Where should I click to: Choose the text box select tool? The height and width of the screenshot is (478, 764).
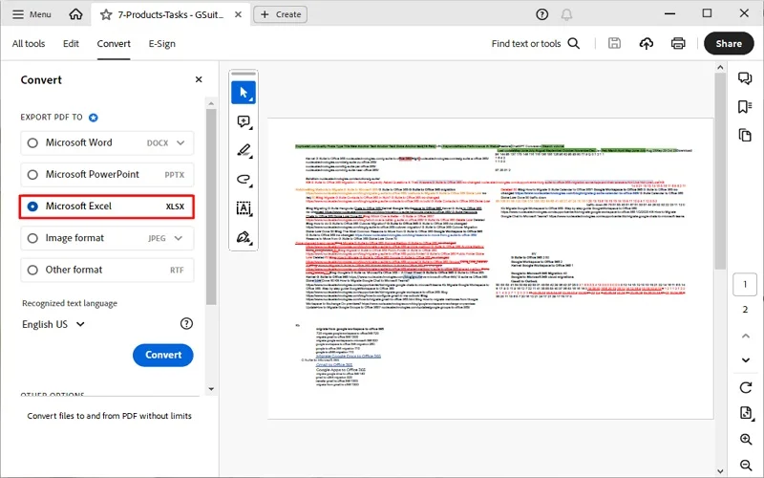(244, 208)
